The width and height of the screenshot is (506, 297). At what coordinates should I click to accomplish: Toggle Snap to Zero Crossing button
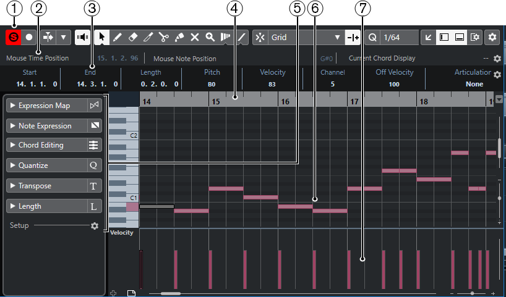(353, 38)
